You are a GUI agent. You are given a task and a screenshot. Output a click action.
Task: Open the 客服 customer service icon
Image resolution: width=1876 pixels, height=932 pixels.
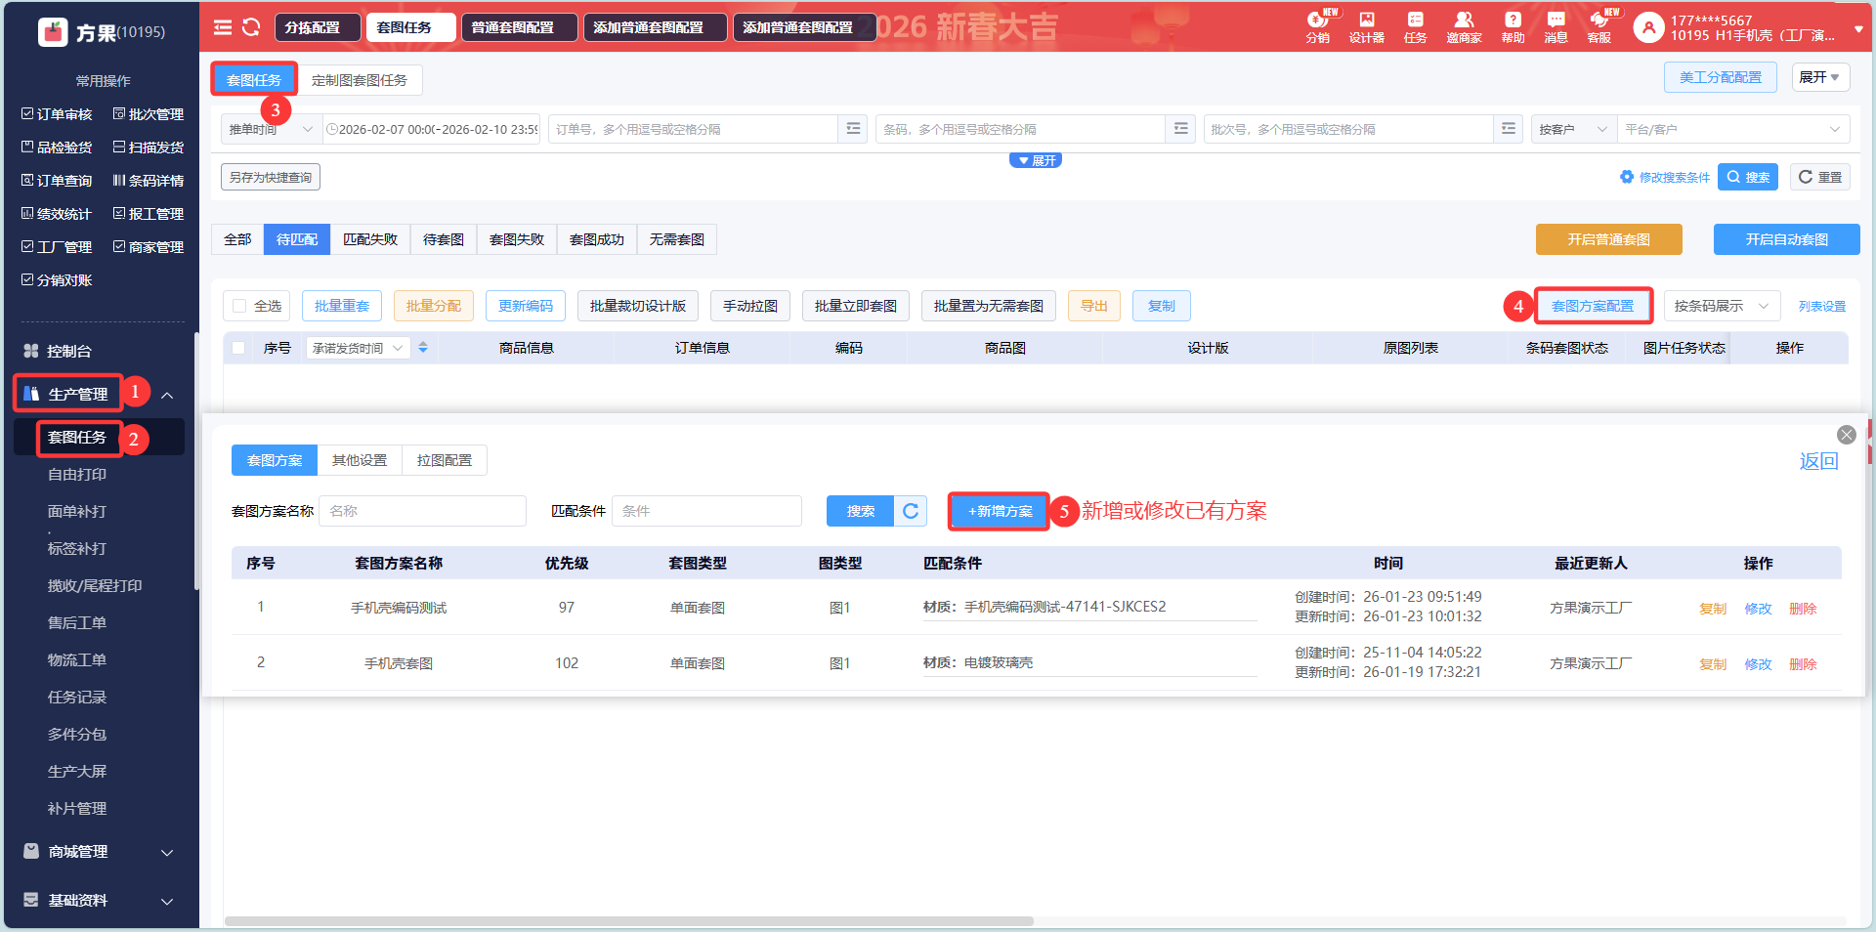point(1599,27)
